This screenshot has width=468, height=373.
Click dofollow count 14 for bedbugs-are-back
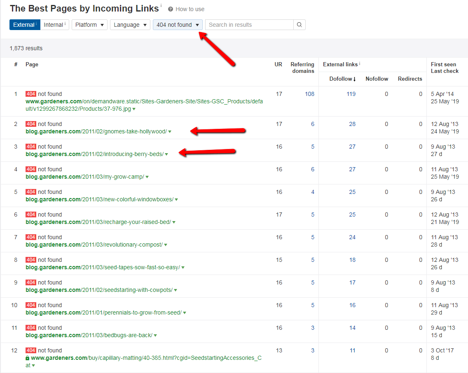(352, 328)
